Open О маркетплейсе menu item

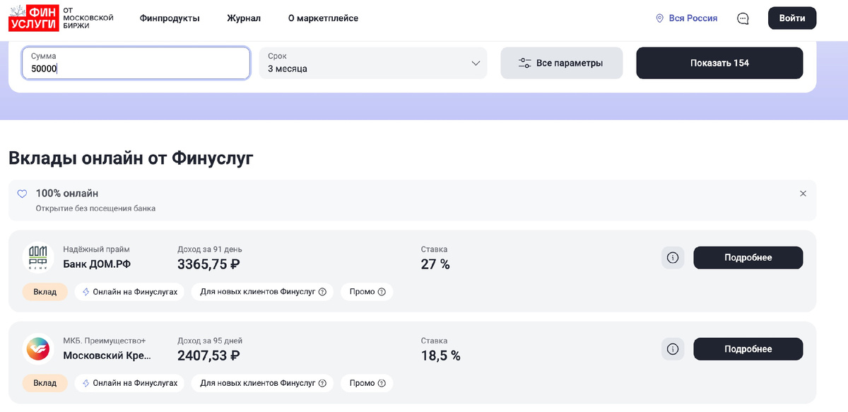point(323,18)
